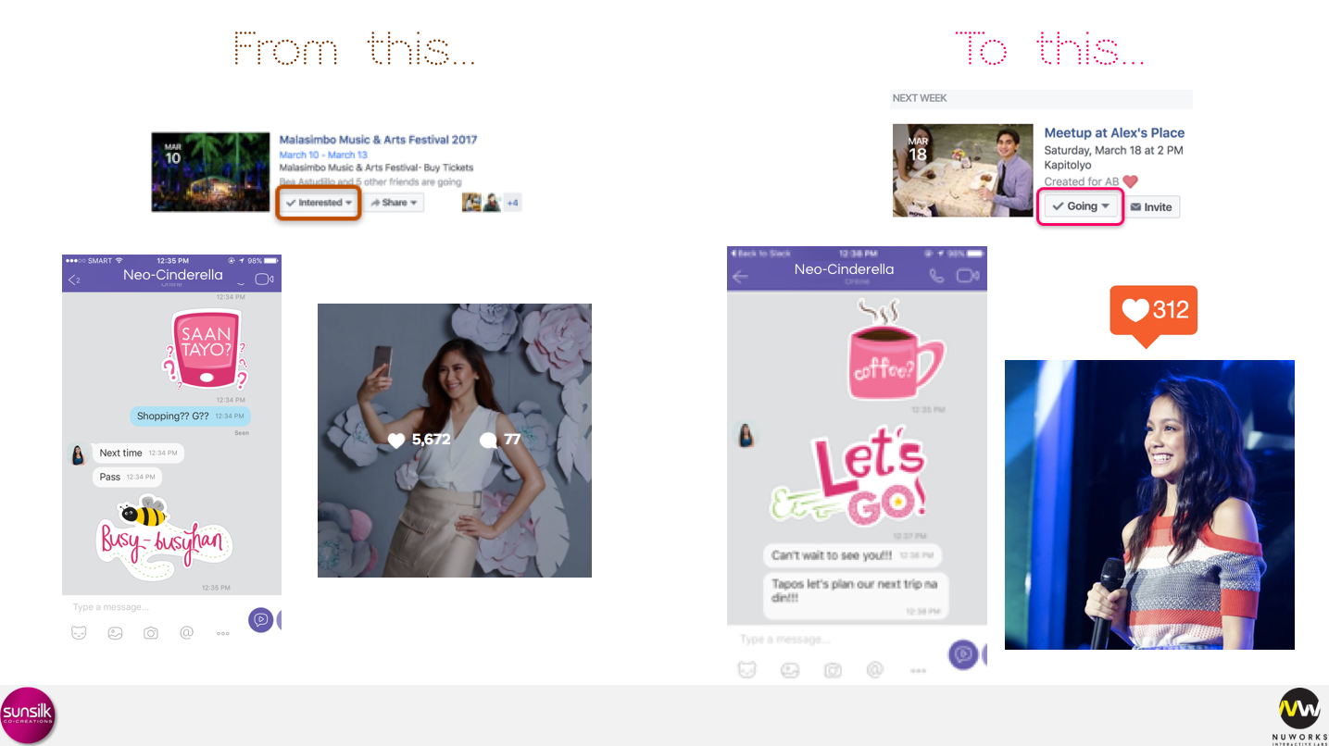Screen dimensions: 1329x746
Task: Click the friend avatars beside the Share button
Action: coord(481,202)
